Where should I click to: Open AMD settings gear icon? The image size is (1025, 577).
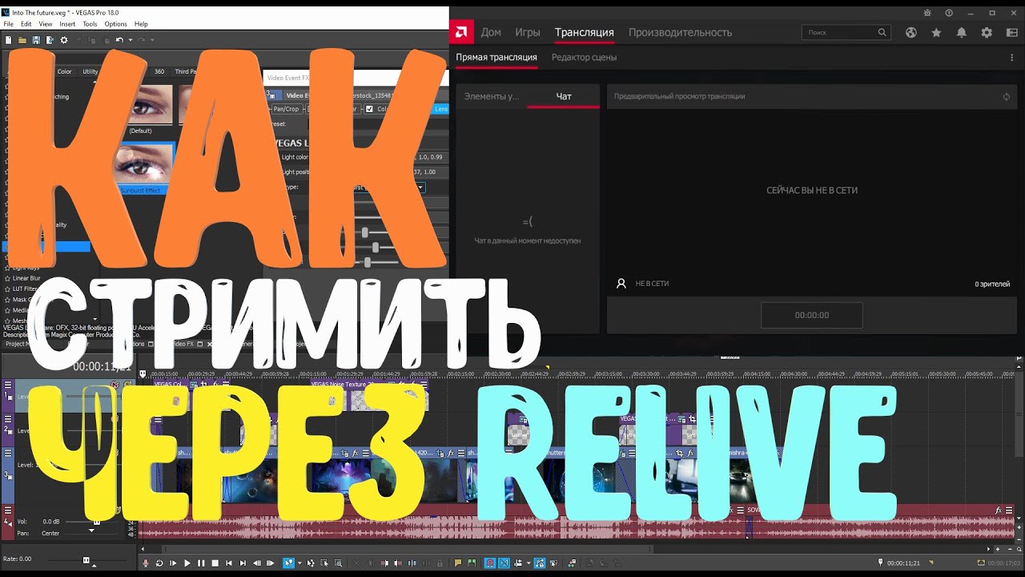click(987, 32)
